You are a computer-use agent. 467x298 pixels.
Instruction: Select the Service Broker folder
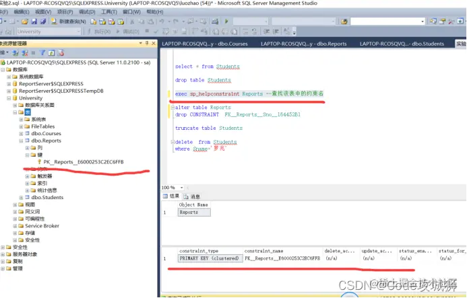coord(42,226)
